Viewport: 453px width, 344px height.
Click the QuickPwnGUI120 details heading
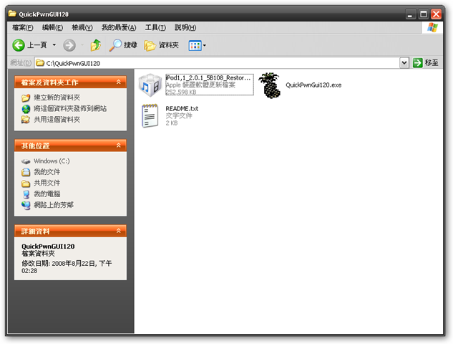click(x=48, y=247)
